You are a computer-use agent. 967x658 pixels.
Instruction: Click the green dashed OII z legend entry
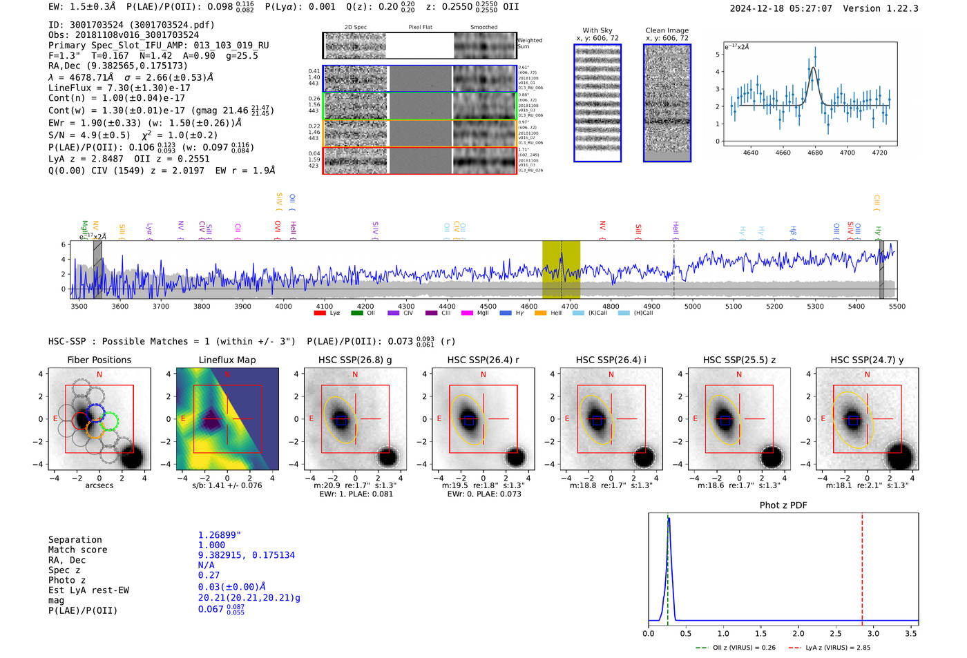point(736,648)
